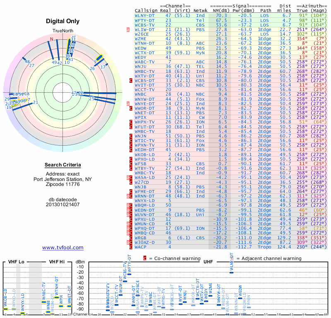Click the co-channel warning icon beside WCBS-DT
This screenshot has height=318, width=331.
click(x=131, y=80)
